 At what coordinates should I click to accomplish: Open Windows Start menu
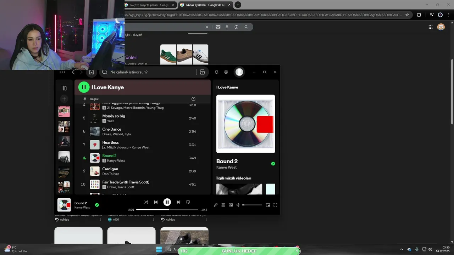[159, 249]
